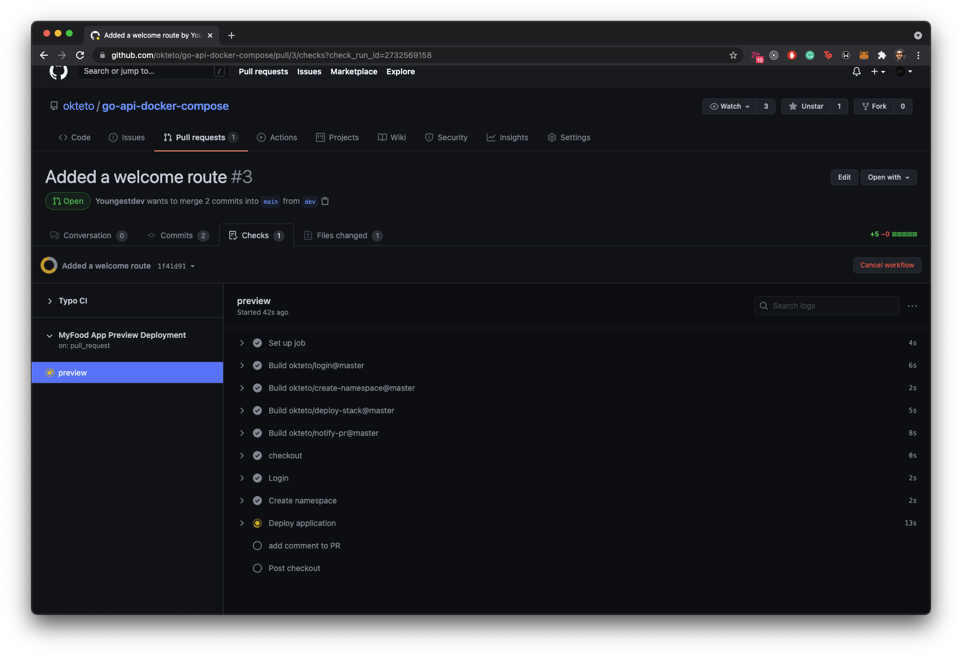Expand the Set up job step

click(x=242, y=343)
